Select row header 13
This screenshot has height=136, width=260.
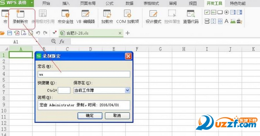click(x=4, y=129)
